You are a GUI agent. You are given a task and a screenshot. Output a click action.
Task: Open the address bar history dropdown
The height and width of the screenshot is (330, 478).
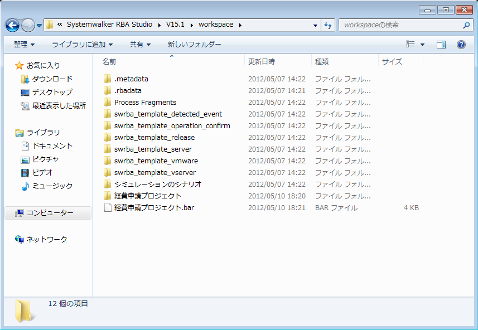coord(316,25)
